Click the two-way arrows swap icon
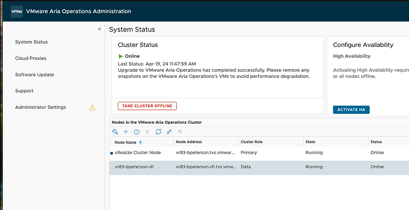This screenshot has height=210, width=409. 180,132
